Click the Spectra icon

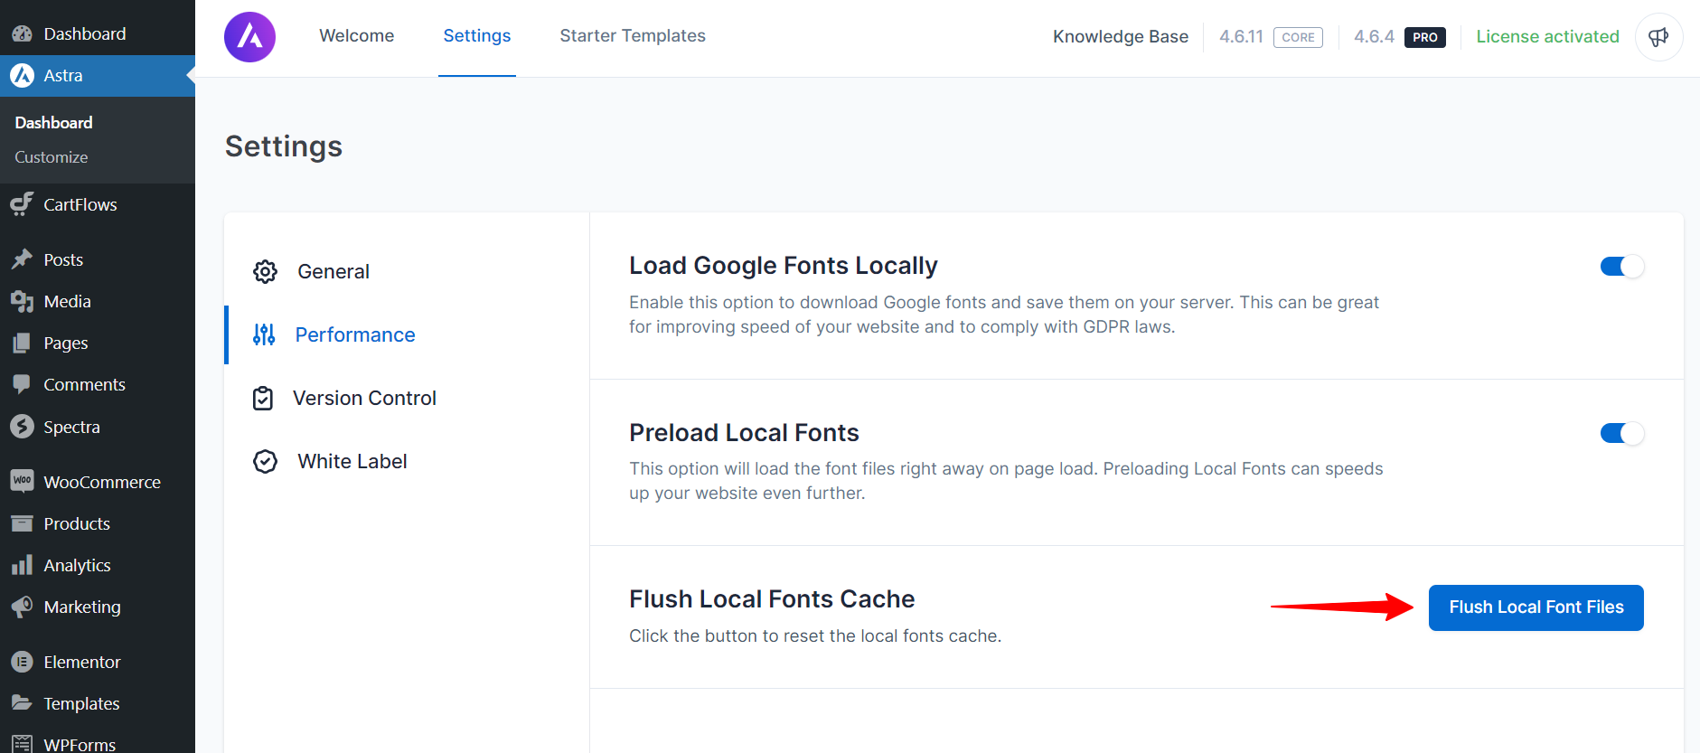coord(23,427)
